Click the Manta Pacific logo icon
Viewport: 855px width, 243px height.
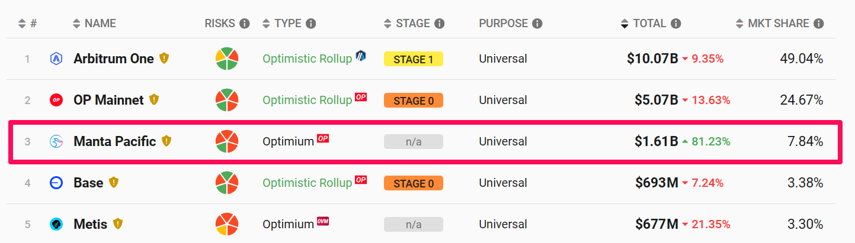[56, 142]
